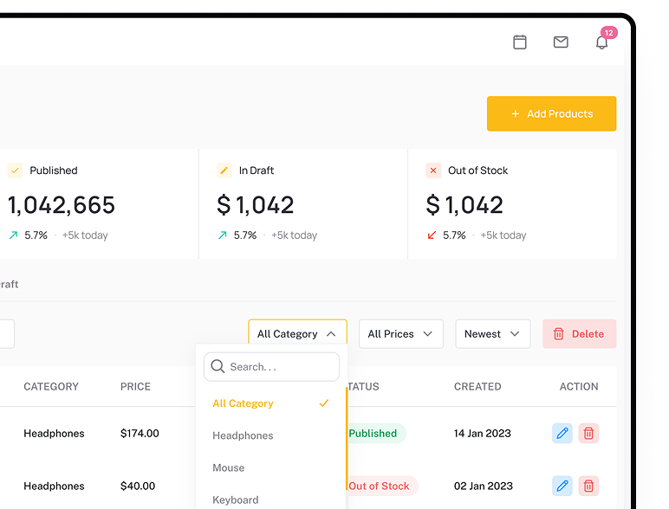The height and width of the screenshot is (509, 669).
Task: Click the Add Products button
Action: (551, 114)
